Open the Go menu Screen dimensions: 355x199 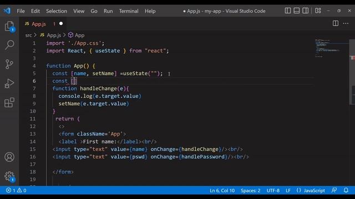tap(94, 11)
